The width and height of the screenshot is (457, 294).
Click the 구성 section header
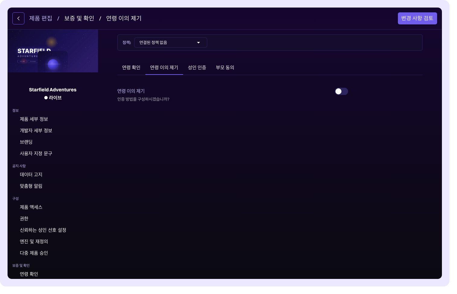point(16,199)
